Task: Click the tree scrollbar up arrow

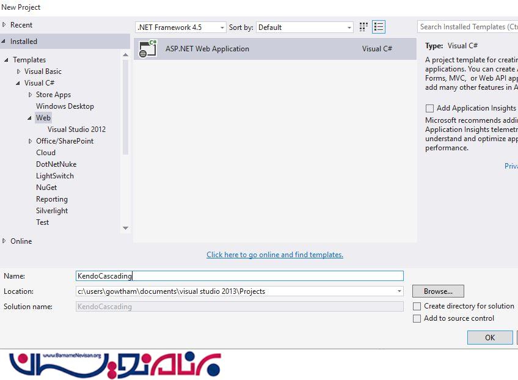Action: point(125,55)
